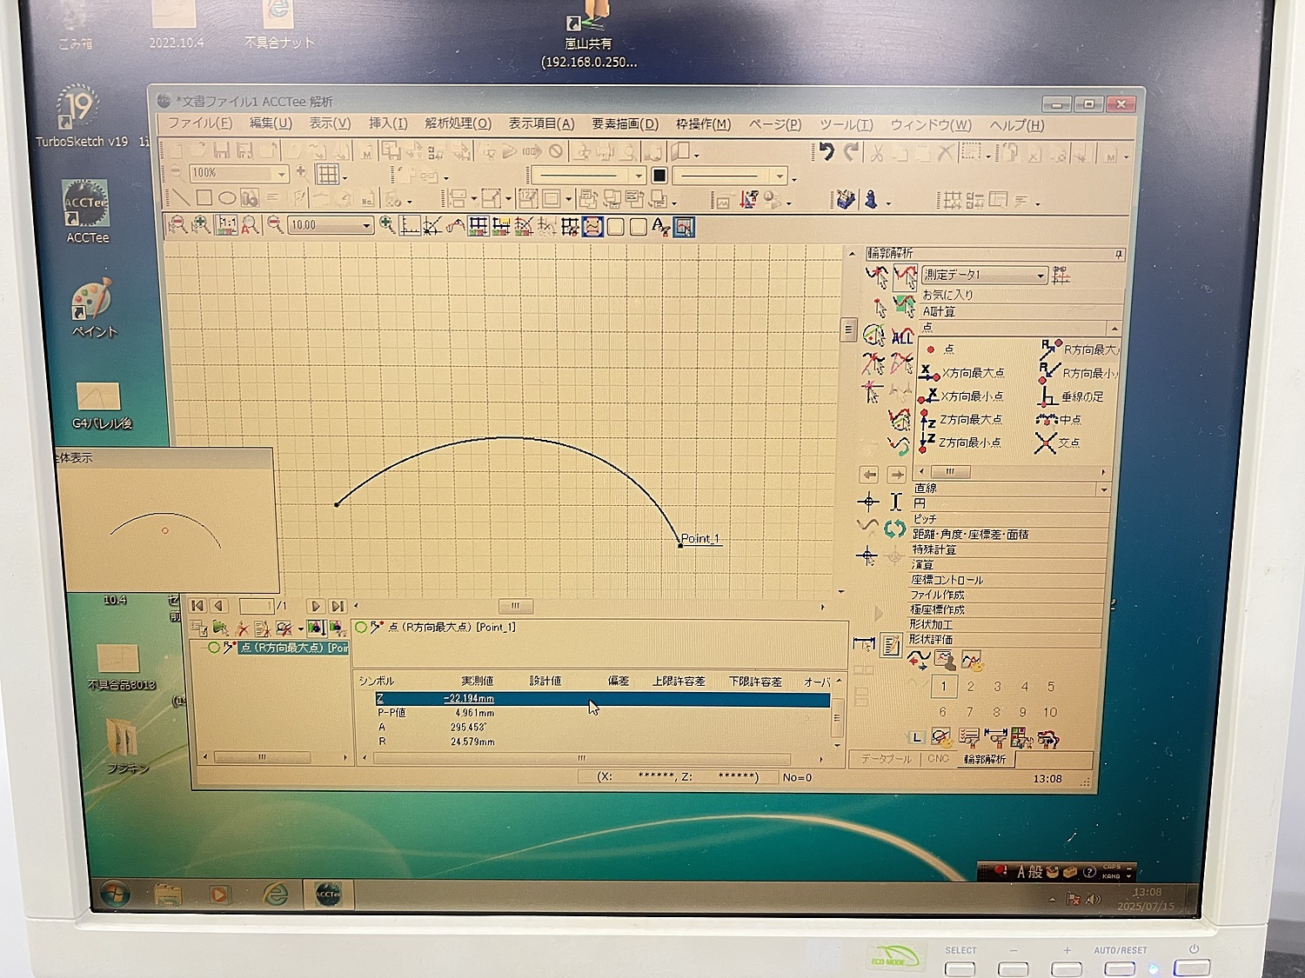This screenshot has width=1305, height=978.
Task: Select layer number 5
Action: [x=1050, y=687]
